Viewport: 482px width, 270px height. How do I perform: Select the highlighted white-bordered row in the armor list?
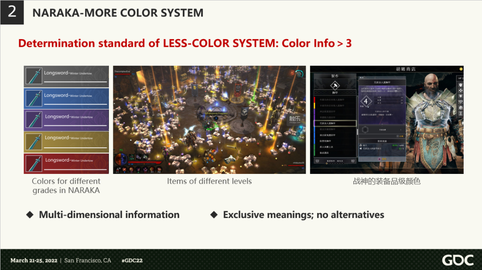click(x=335, y=124)
